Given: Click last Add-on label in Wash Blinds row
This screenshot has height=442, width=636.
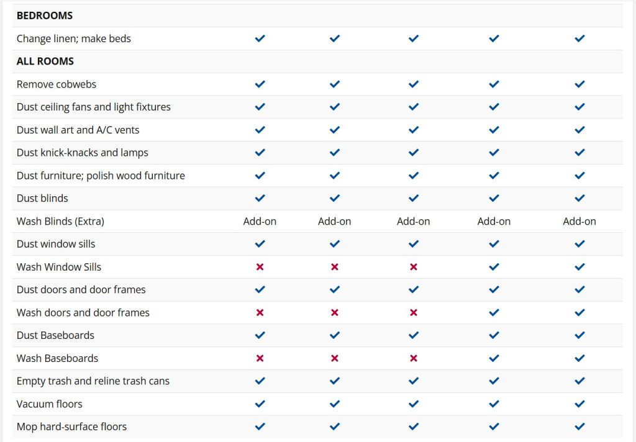Looking at the screenshot, I should [x=579, y=222].
